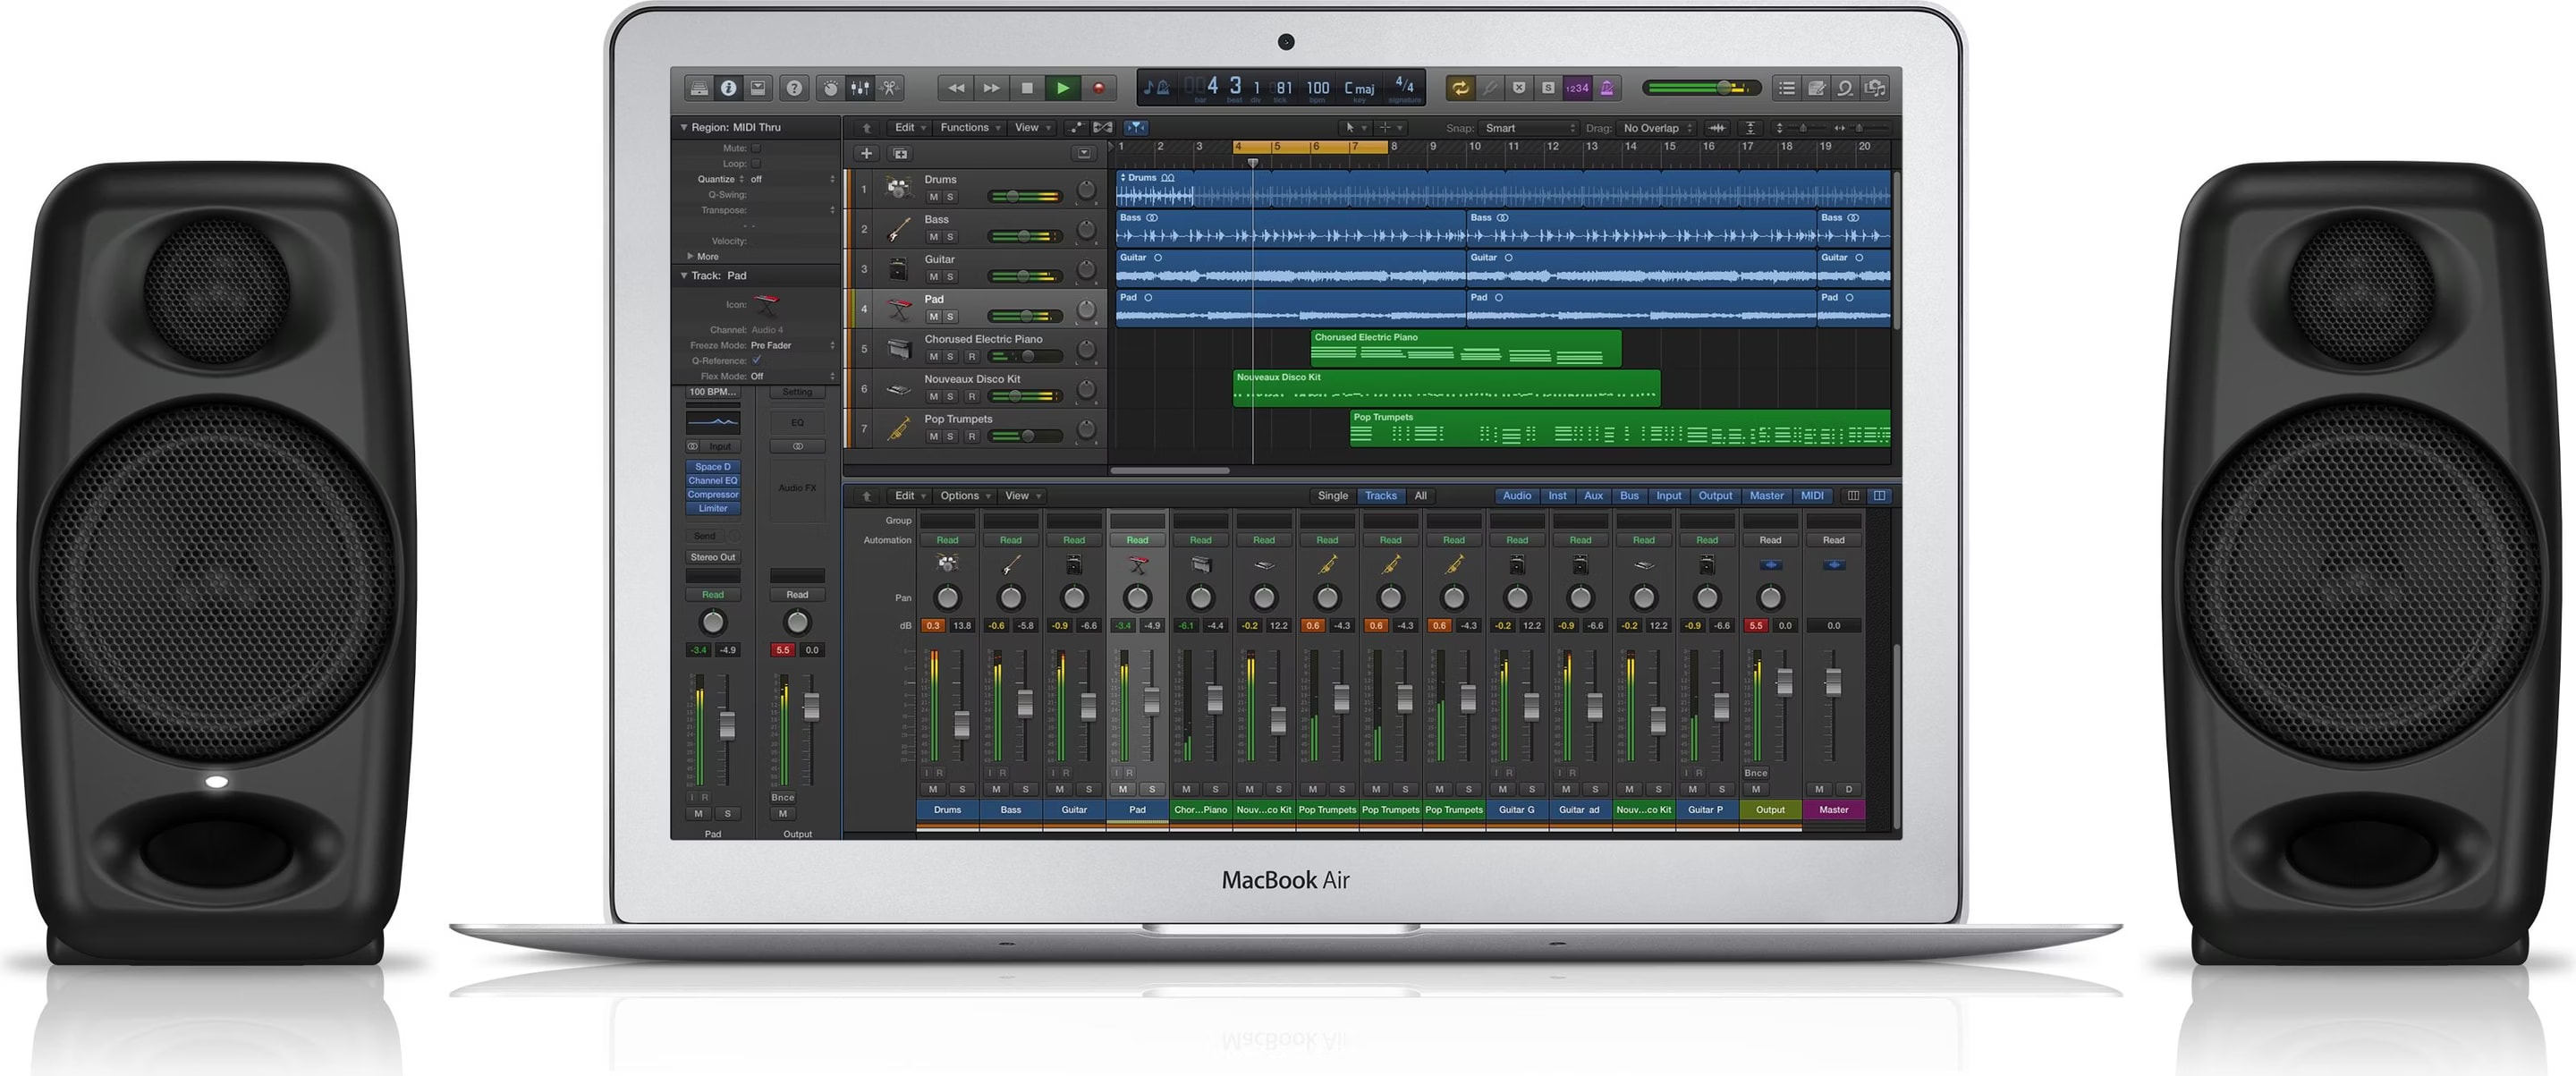Open Edit menu in Tracks area

pos(909,128)
